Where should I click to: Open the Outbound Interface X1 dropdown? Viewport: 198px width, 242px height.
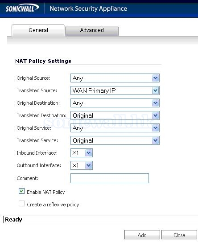82,165
